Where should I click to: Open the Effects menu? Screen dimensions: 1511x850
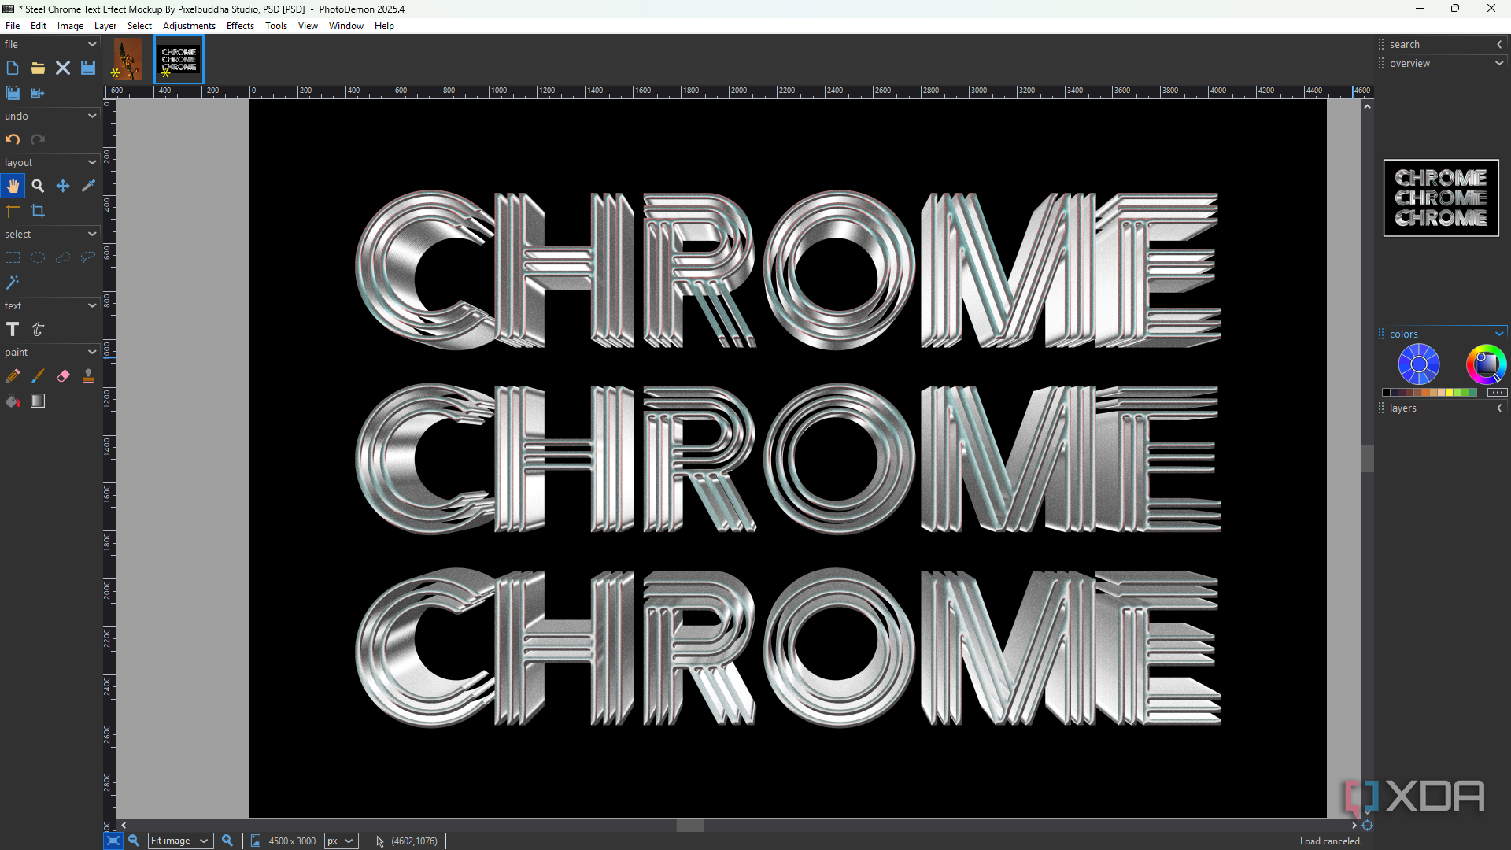click(x=240, y=26)
